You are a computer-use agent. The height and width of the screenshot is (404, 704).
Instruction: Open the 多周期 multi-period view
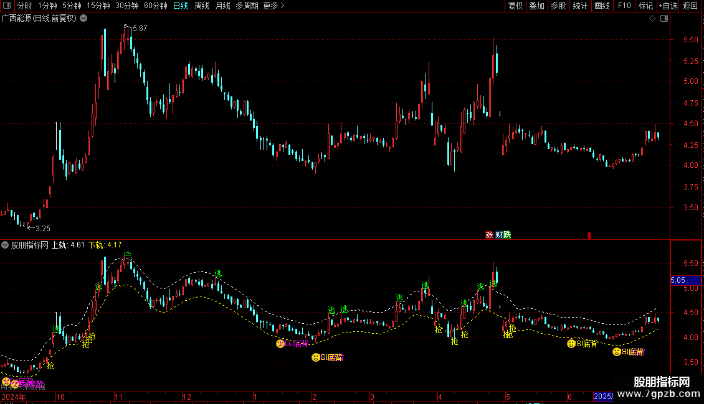[247, 6]
